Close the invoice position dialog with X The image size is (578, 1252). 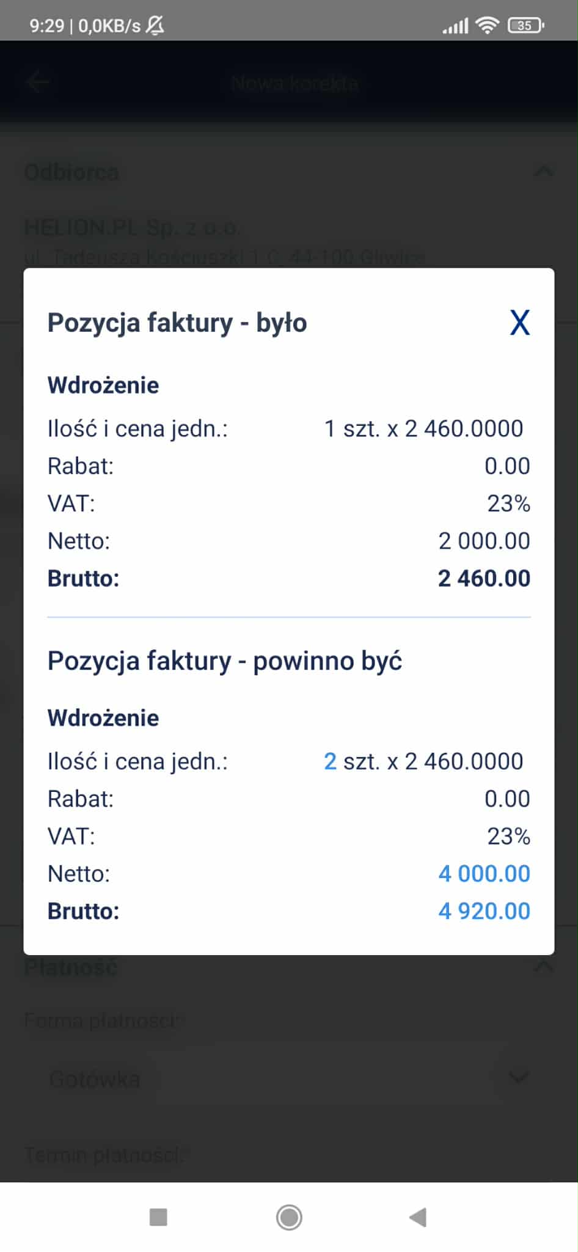(x=520, y=323)
